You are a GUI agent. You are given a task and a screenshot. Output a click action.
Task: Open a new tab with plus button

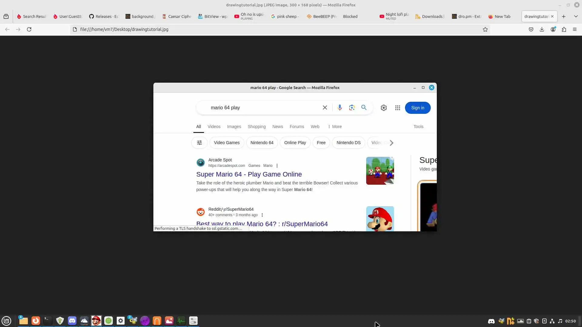point(564,16)
